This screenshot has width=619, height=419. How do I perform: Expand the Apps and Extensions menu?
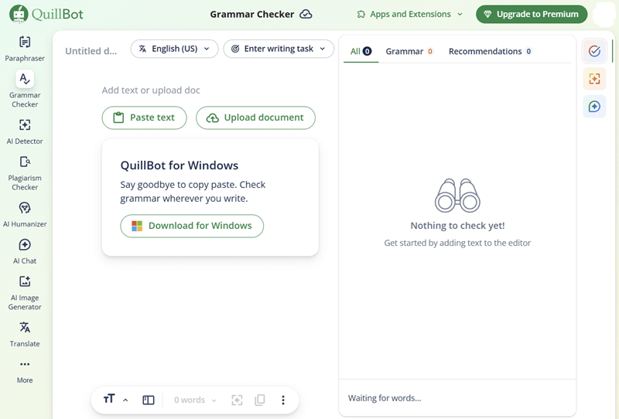point(410,14)
